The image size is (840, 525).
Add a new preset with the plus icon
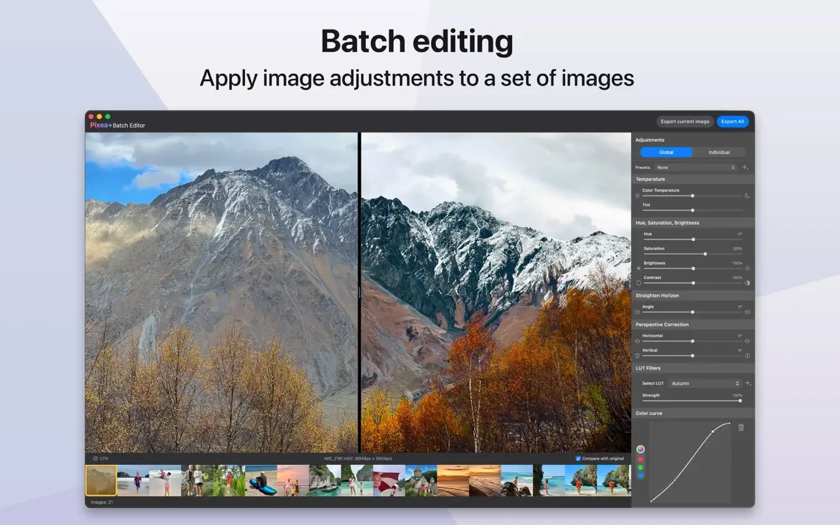[745, 167]
